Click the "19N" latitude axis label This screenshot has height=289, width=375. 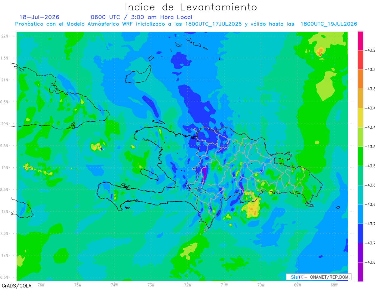(x=5, y=168)
